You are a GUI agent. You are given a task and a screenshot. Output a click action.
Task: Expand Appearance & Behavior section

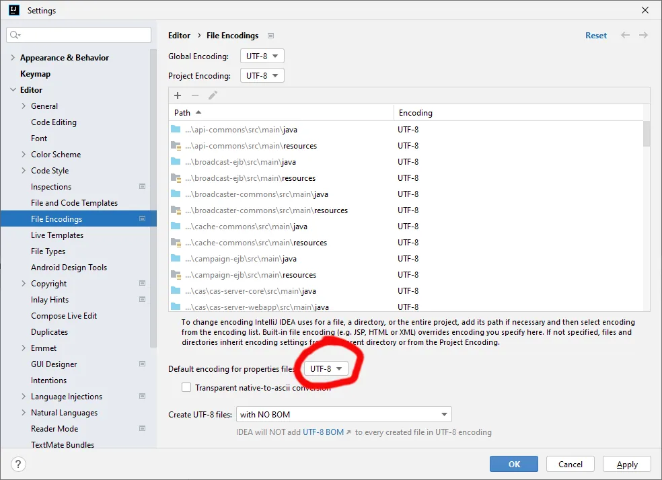(x=13, y=57)
